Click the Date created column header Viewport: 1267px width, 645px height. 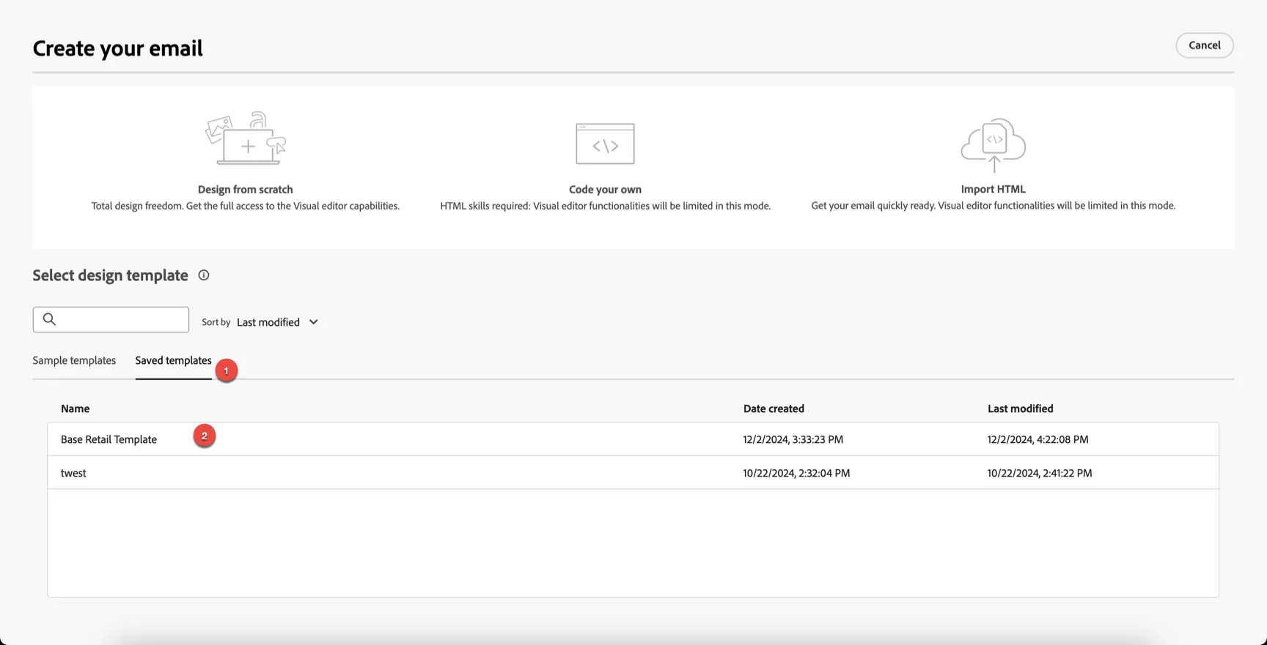point(774,409)
